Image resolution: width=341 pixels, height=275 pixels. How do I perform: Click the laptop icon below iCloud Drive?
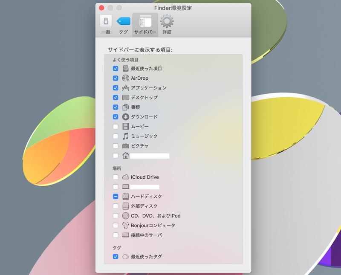tap(125, 187)
